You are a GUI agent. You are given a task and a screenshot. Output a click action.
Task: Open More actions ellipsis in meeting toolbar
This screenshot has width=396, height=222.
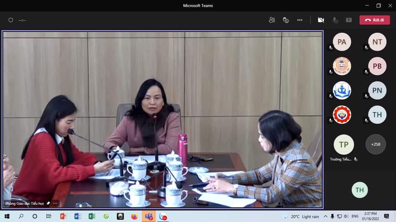300,20
